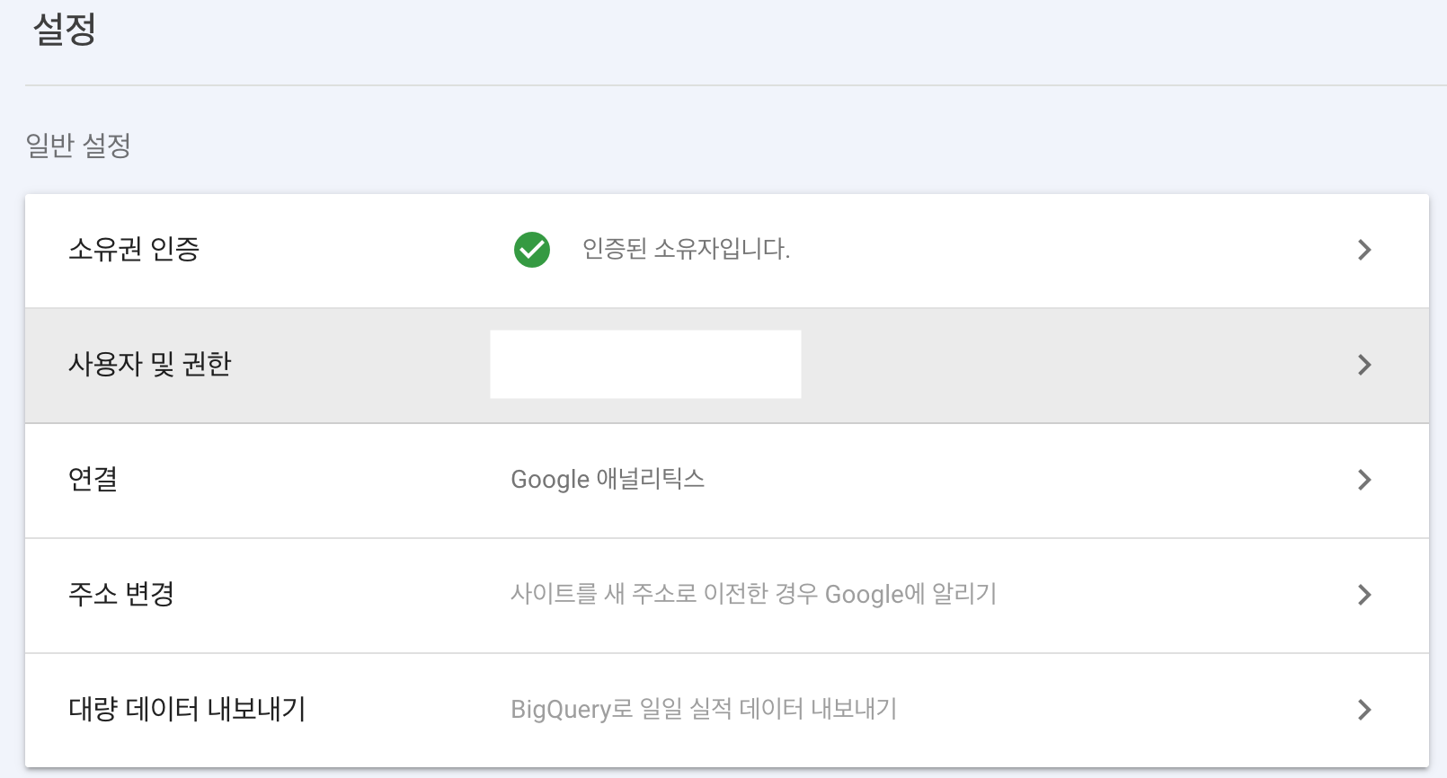
Task: Click the chevron icon on 대량 데이터 내보내기 row
Action: pos(1364,709)
